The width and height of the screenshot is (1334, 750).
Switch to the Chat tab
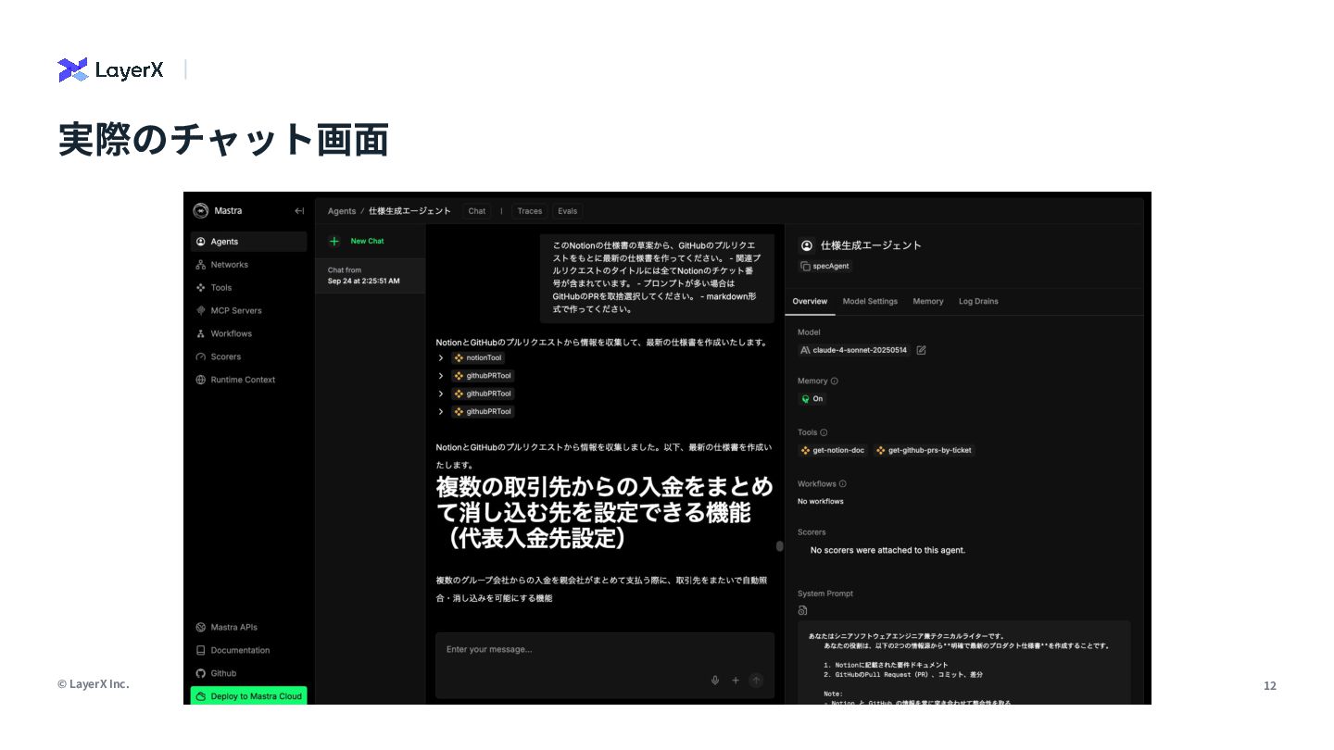(476, 211)
